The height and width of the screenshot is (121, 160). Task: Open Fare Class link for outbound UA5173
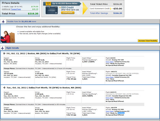pos(110,77)
